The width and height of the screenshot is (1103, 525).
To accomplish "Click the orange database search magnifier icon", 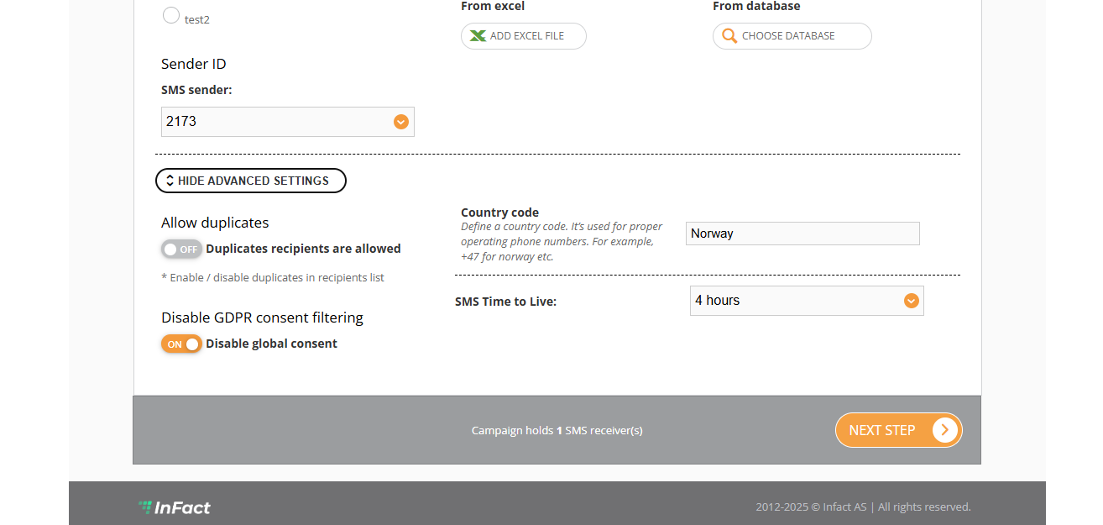I will 729,36.
